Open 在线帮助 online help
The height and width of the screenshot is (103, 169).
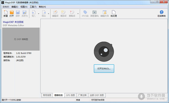pos(162,14)
